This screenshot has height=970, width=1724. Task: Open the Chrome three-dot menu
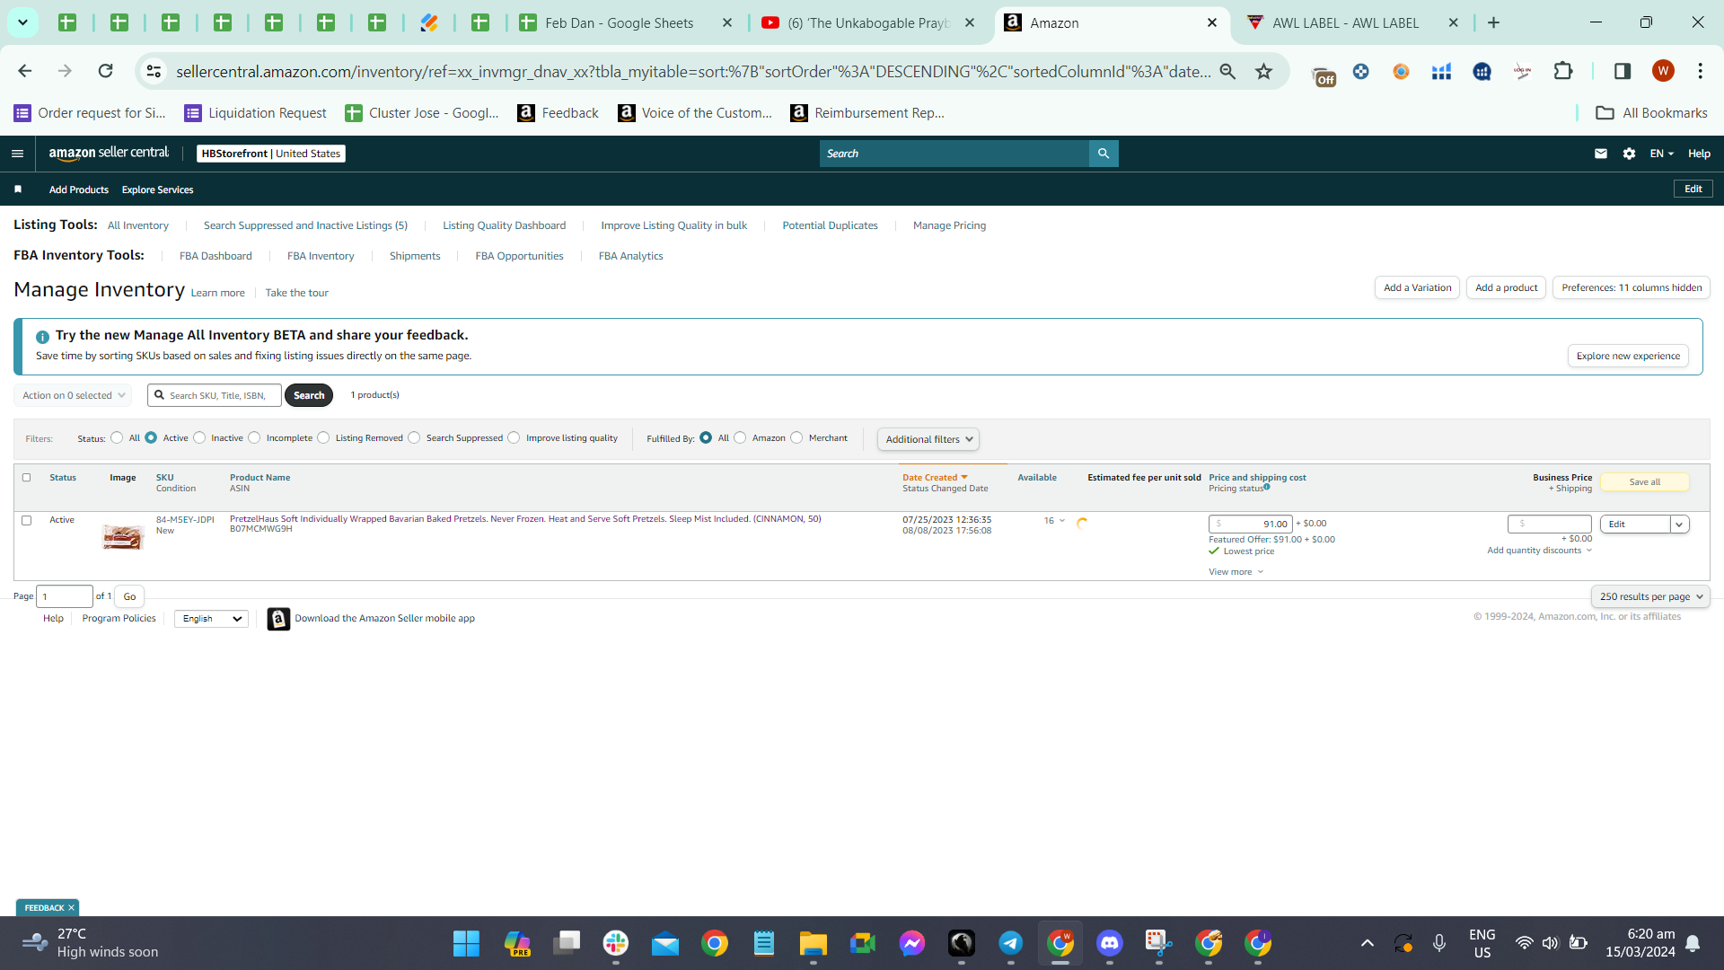pyautogui.click(x=1701, y=71)
